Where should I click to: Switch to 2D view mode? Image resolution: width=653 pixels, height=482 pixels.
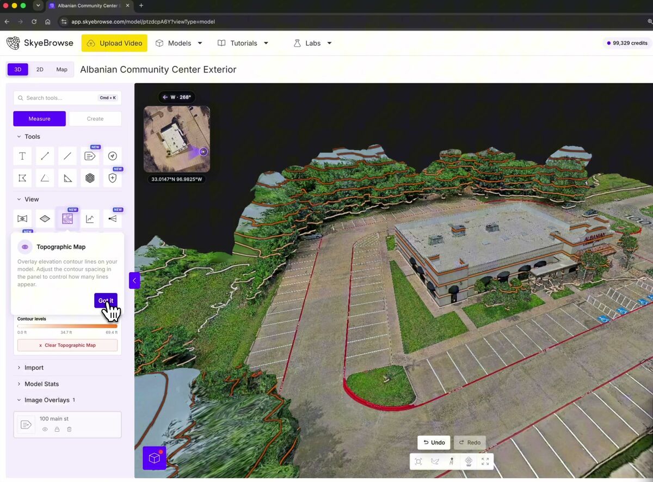40,70
